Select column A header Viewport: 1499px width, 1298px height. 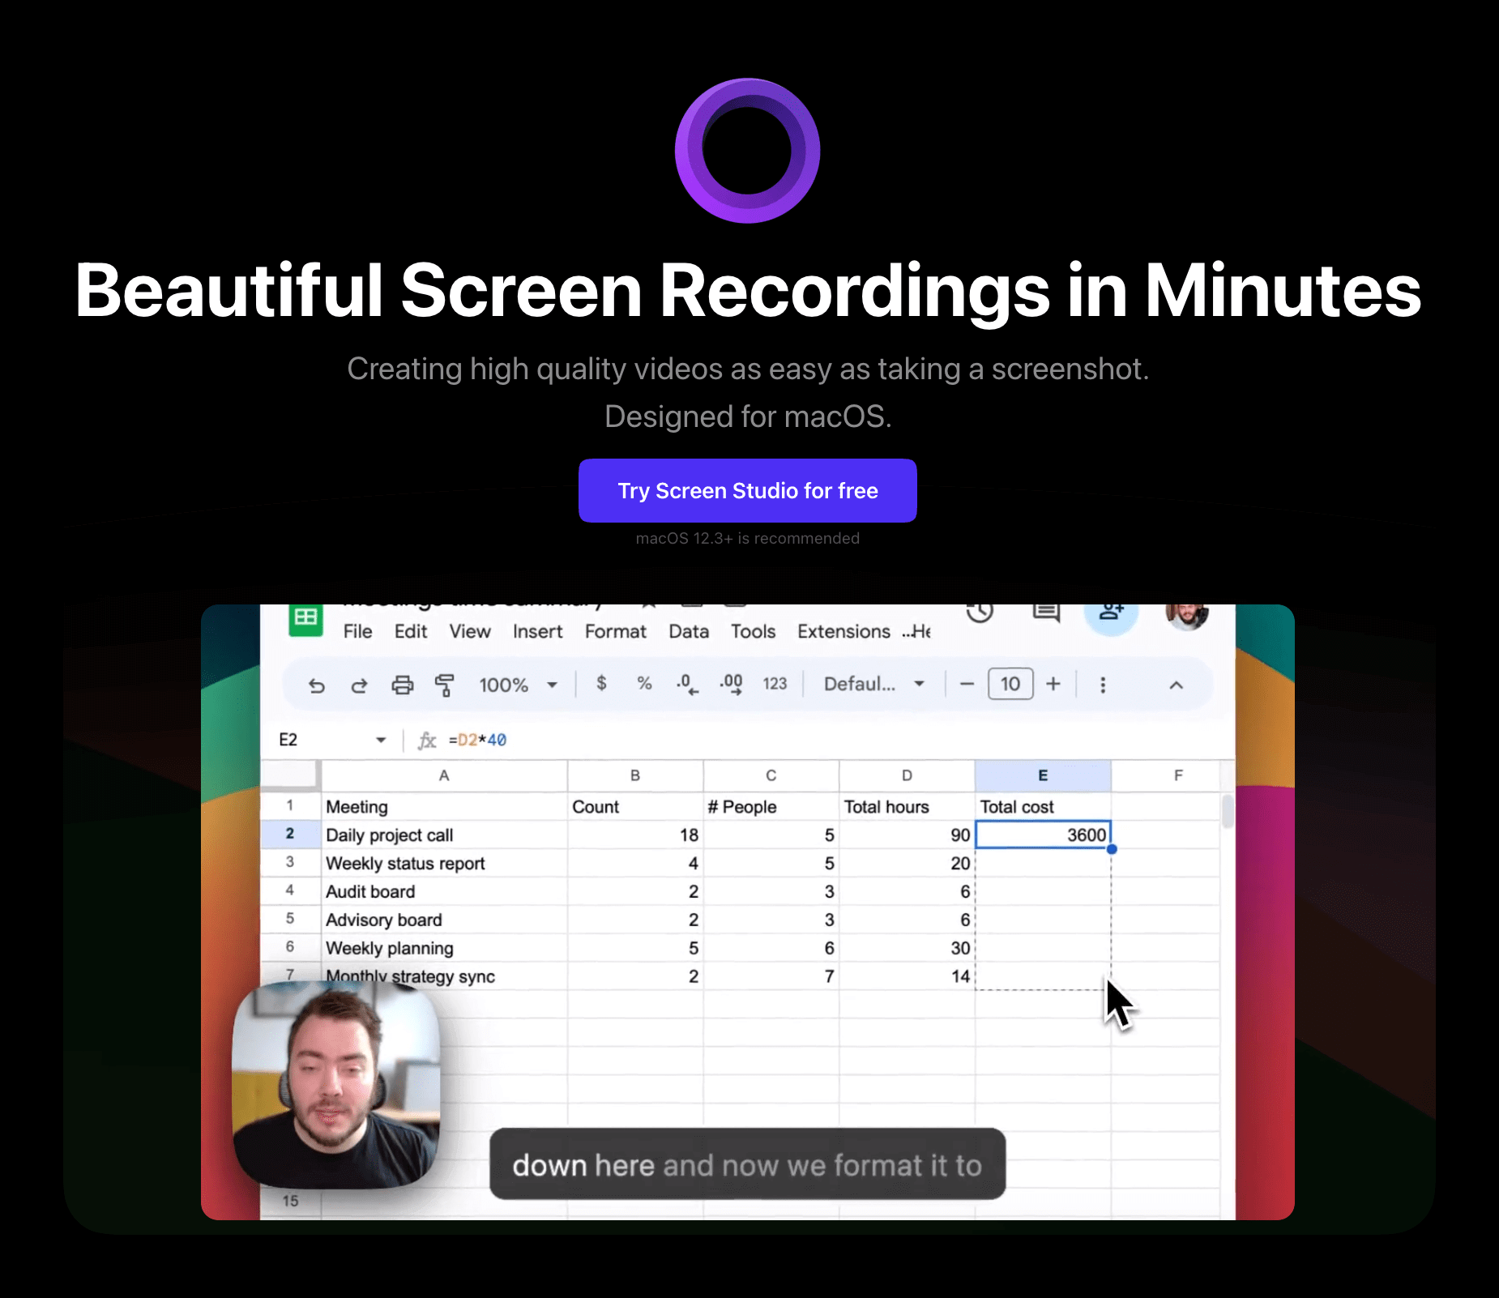444,775
